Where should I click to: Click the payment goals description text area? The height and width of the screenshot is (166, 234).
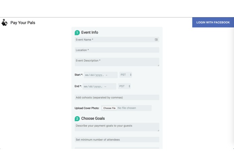[x=117, y=127]
